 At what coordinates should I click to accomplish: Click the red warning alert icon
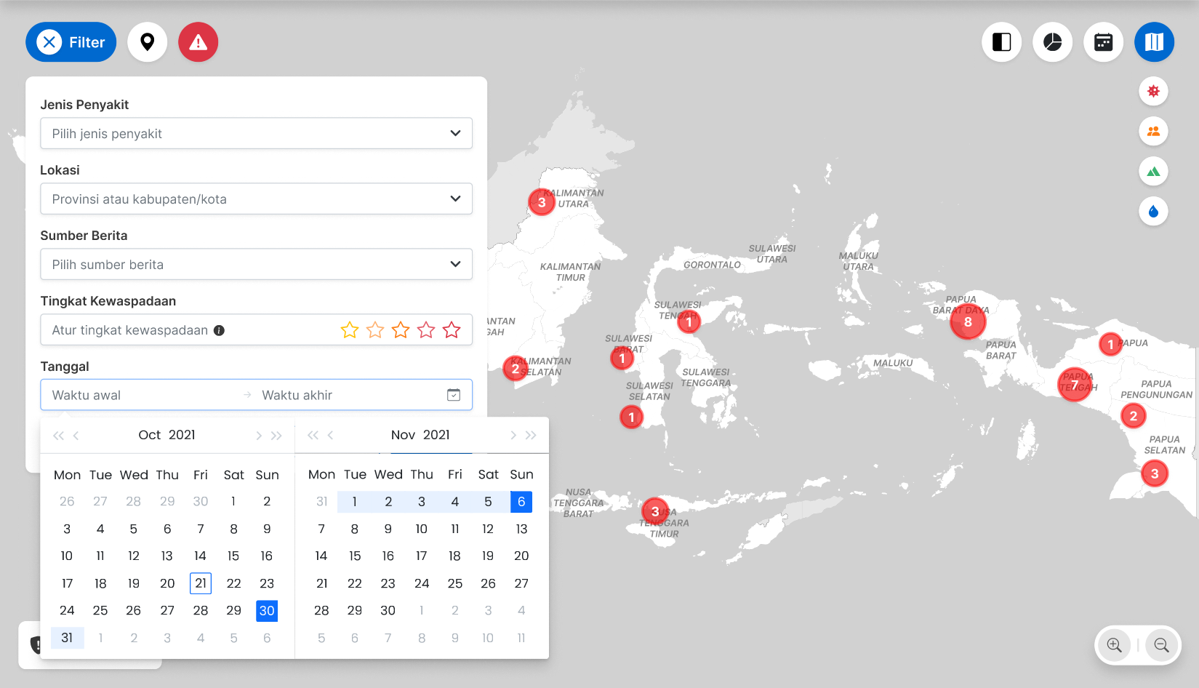(x=199, y=42)
